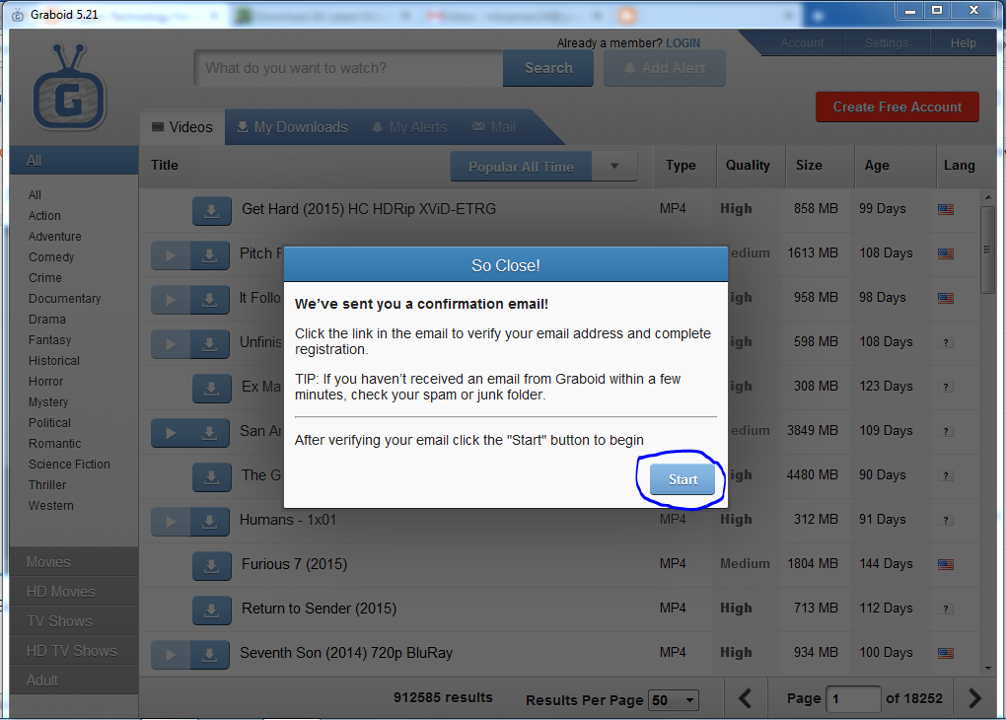Click the search input field
1006x720 pixels.
point(348,68)
